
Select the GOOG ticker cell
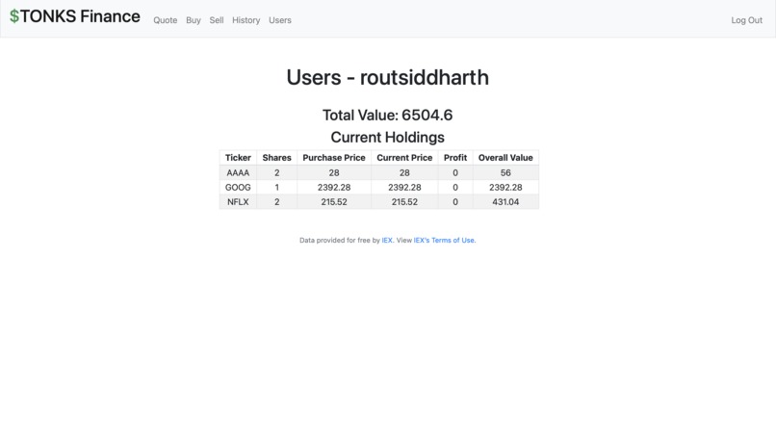(x=238, y=187)
